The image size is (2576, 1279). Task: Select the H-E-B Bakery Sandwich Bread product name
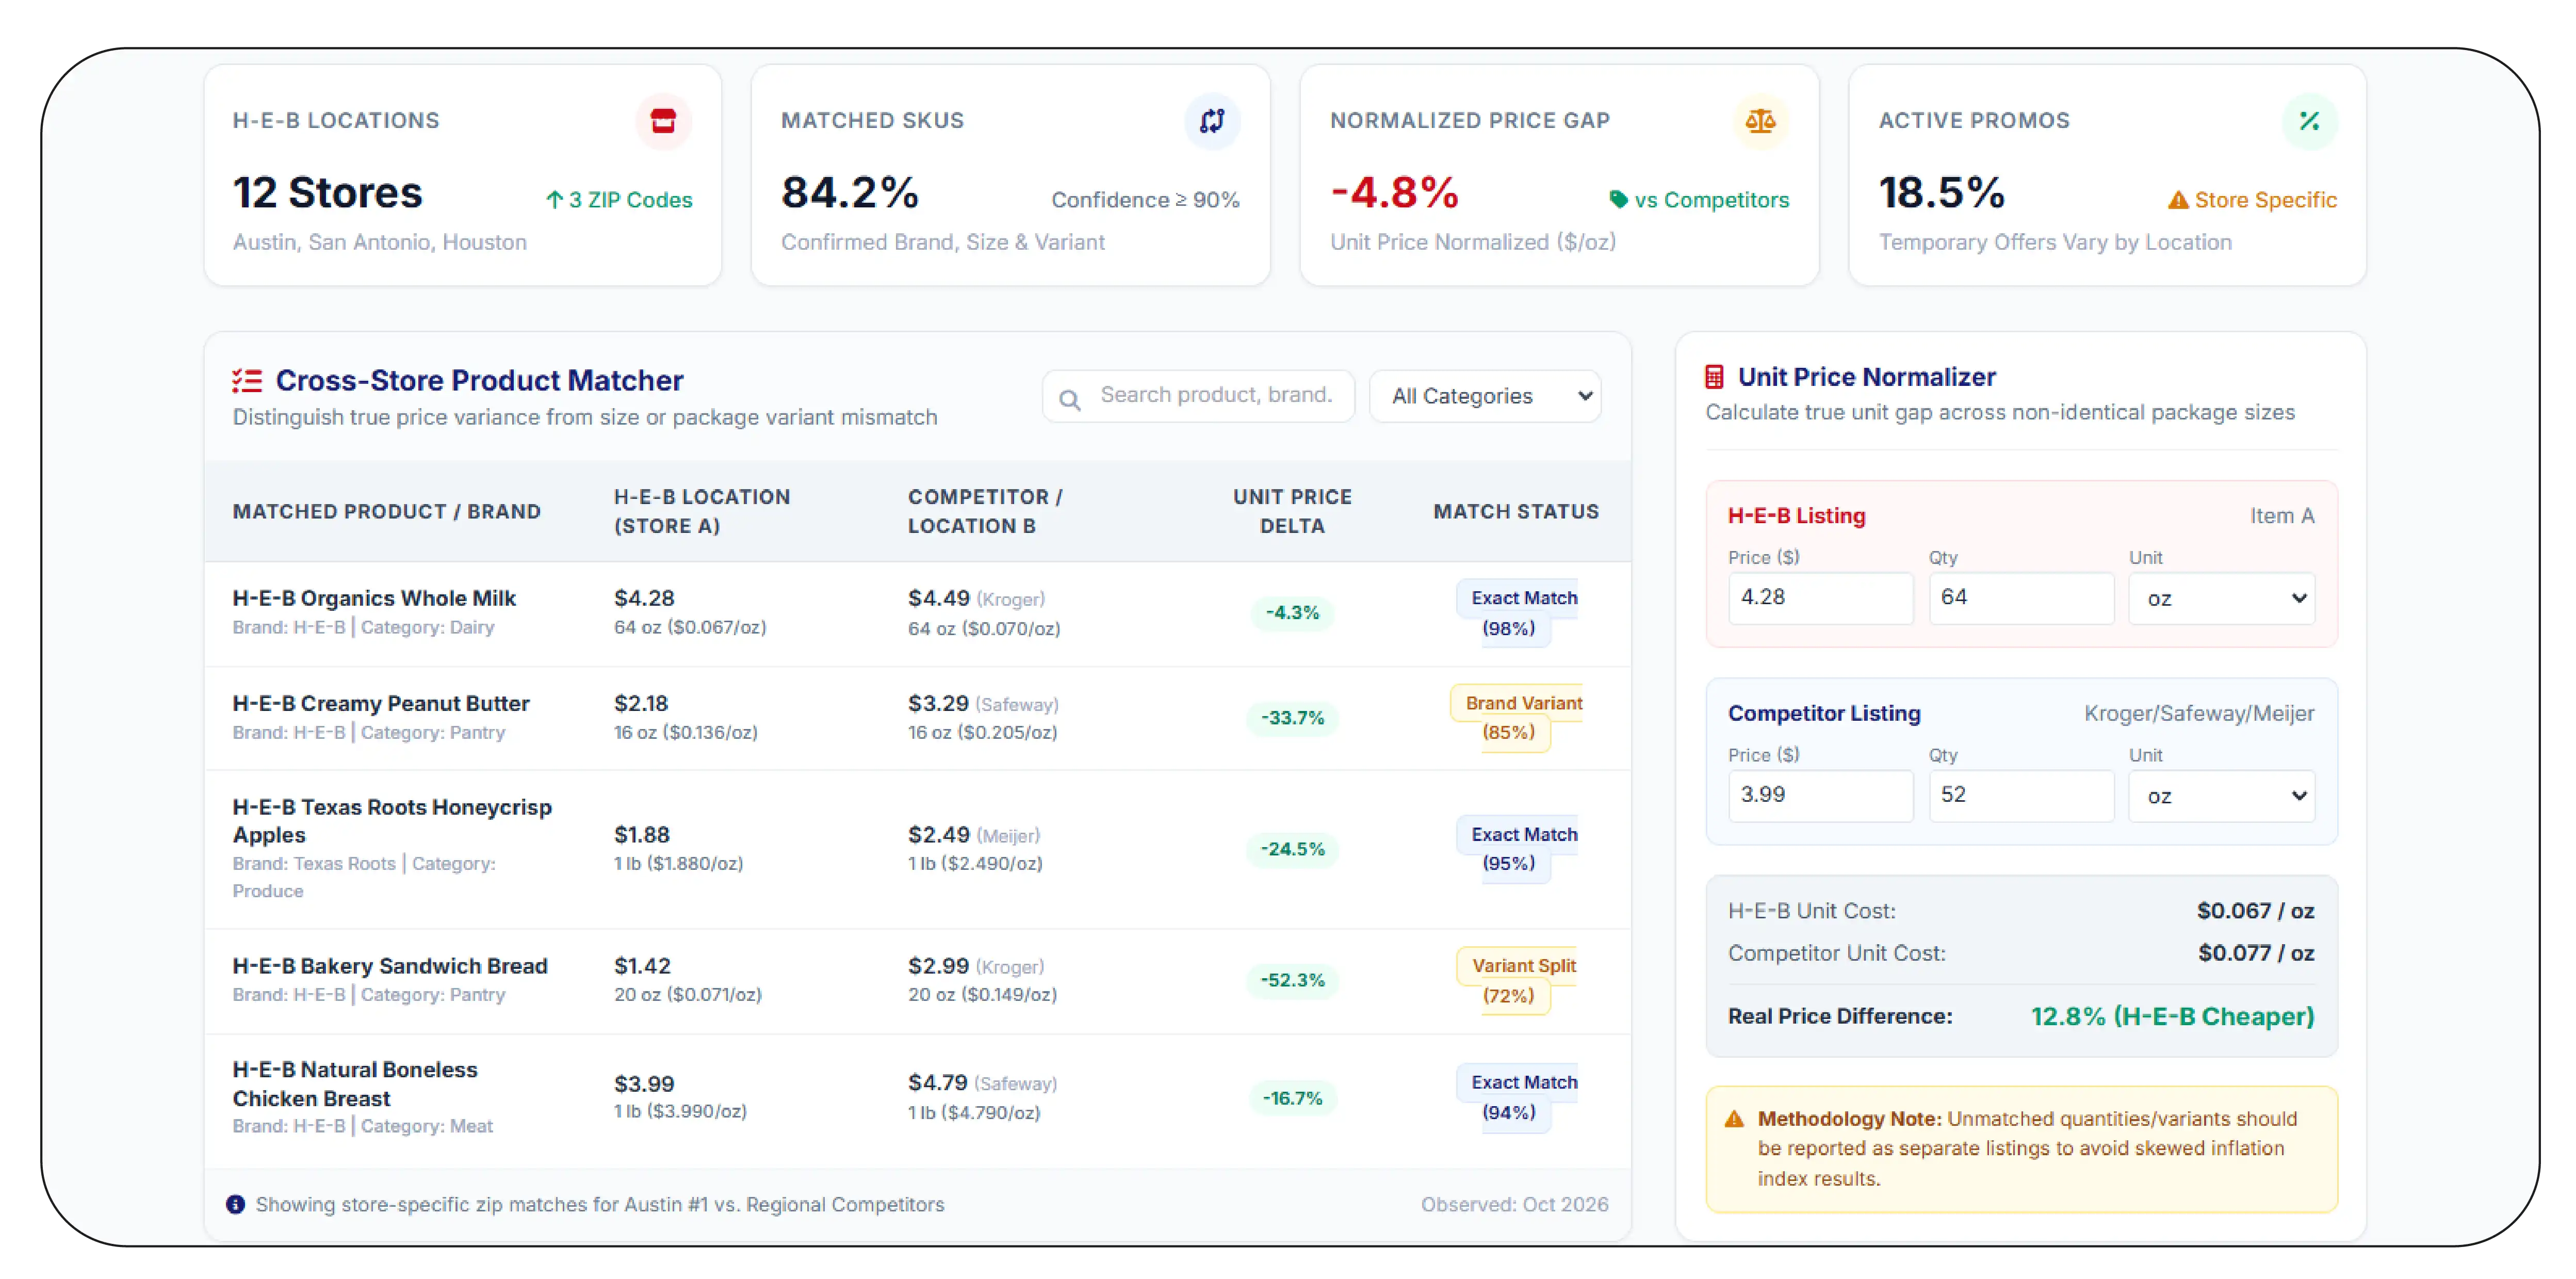coord(390,966)
